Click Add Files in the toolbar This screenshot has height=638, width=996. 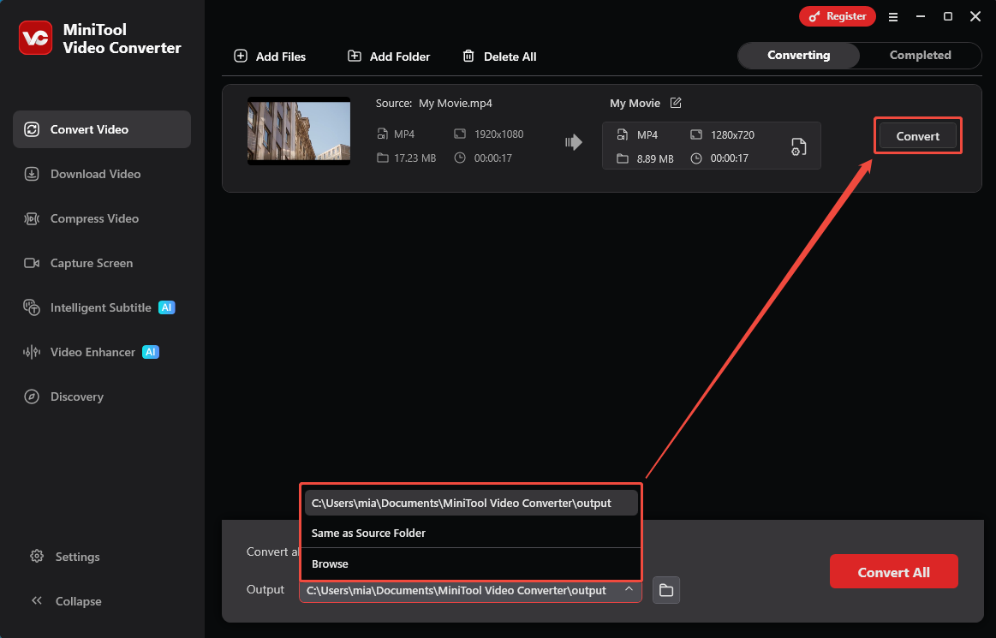pos(270,57)
